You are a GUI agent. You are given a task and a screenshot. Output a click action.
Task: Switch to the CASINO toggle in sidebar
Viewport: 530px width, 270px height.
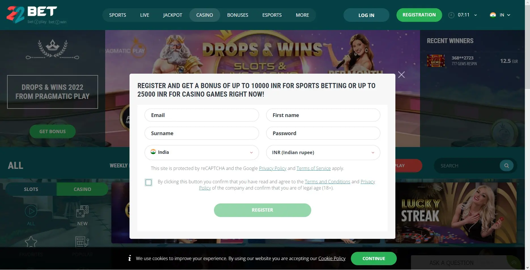[x=82, y=189]
